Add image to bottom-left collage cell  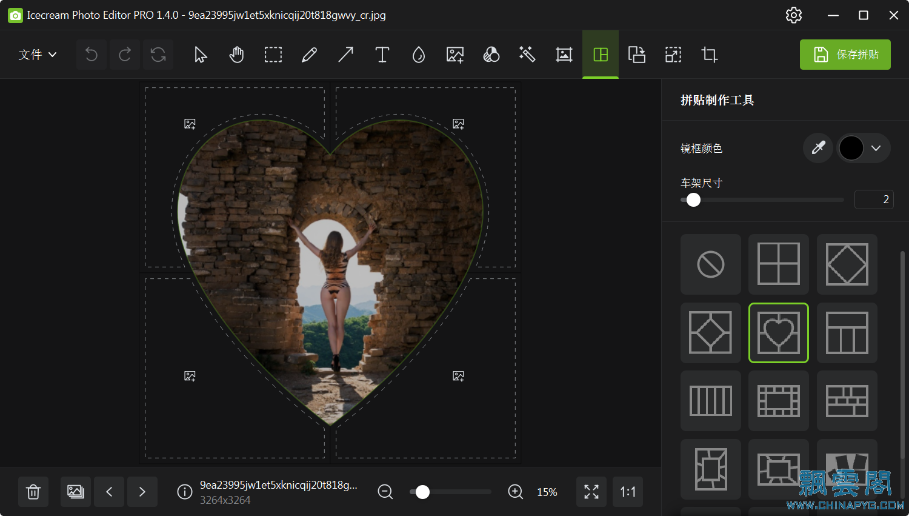pos(190,376)
